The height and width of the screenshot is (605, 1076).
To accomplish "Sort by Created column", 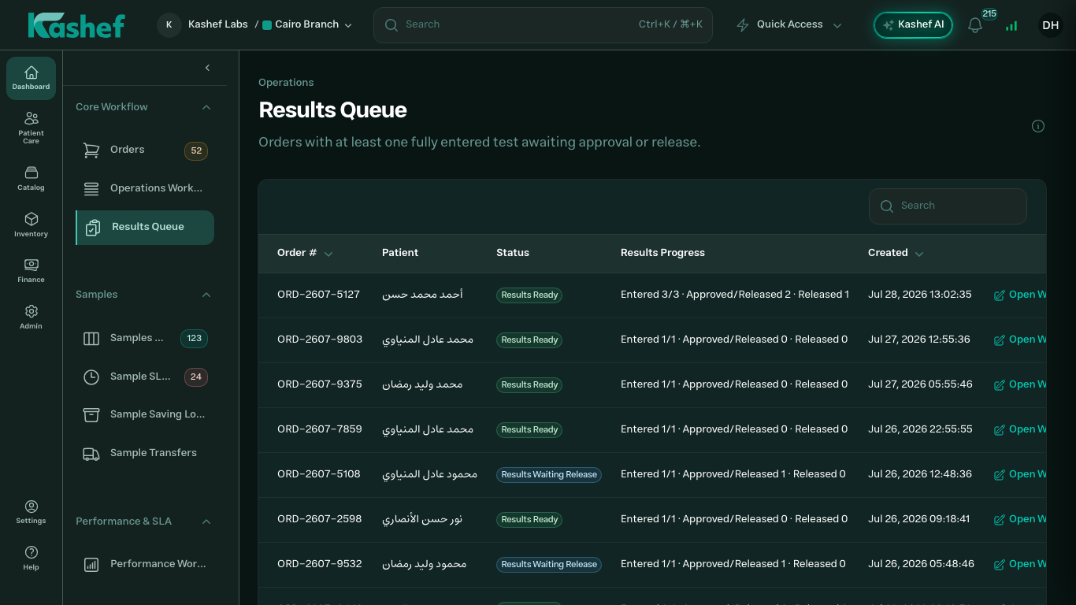I will 896,253.
